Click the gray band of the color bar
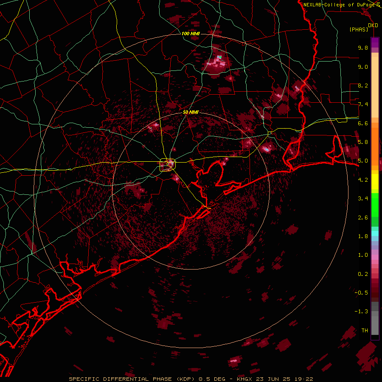The height and width of the screenshot is (382, 382). coord(375,318)
